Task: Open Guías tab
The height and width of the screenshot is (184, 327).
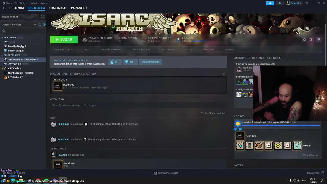Action: click(189, 50)
